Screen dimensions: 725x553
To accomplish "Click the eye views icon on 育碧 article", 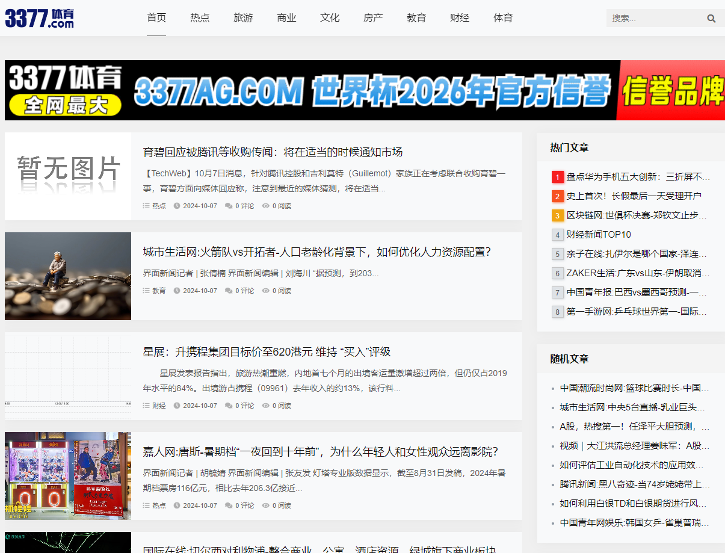I will 266,206.
